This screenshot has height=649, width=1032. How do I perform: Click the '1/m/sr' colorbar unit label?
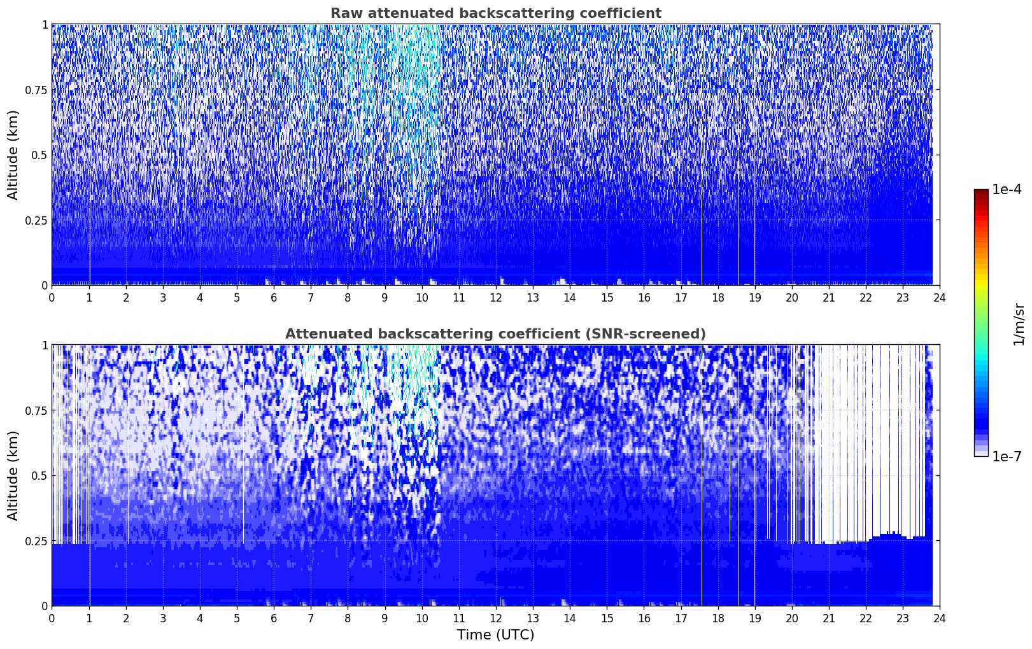point(1019,324)
